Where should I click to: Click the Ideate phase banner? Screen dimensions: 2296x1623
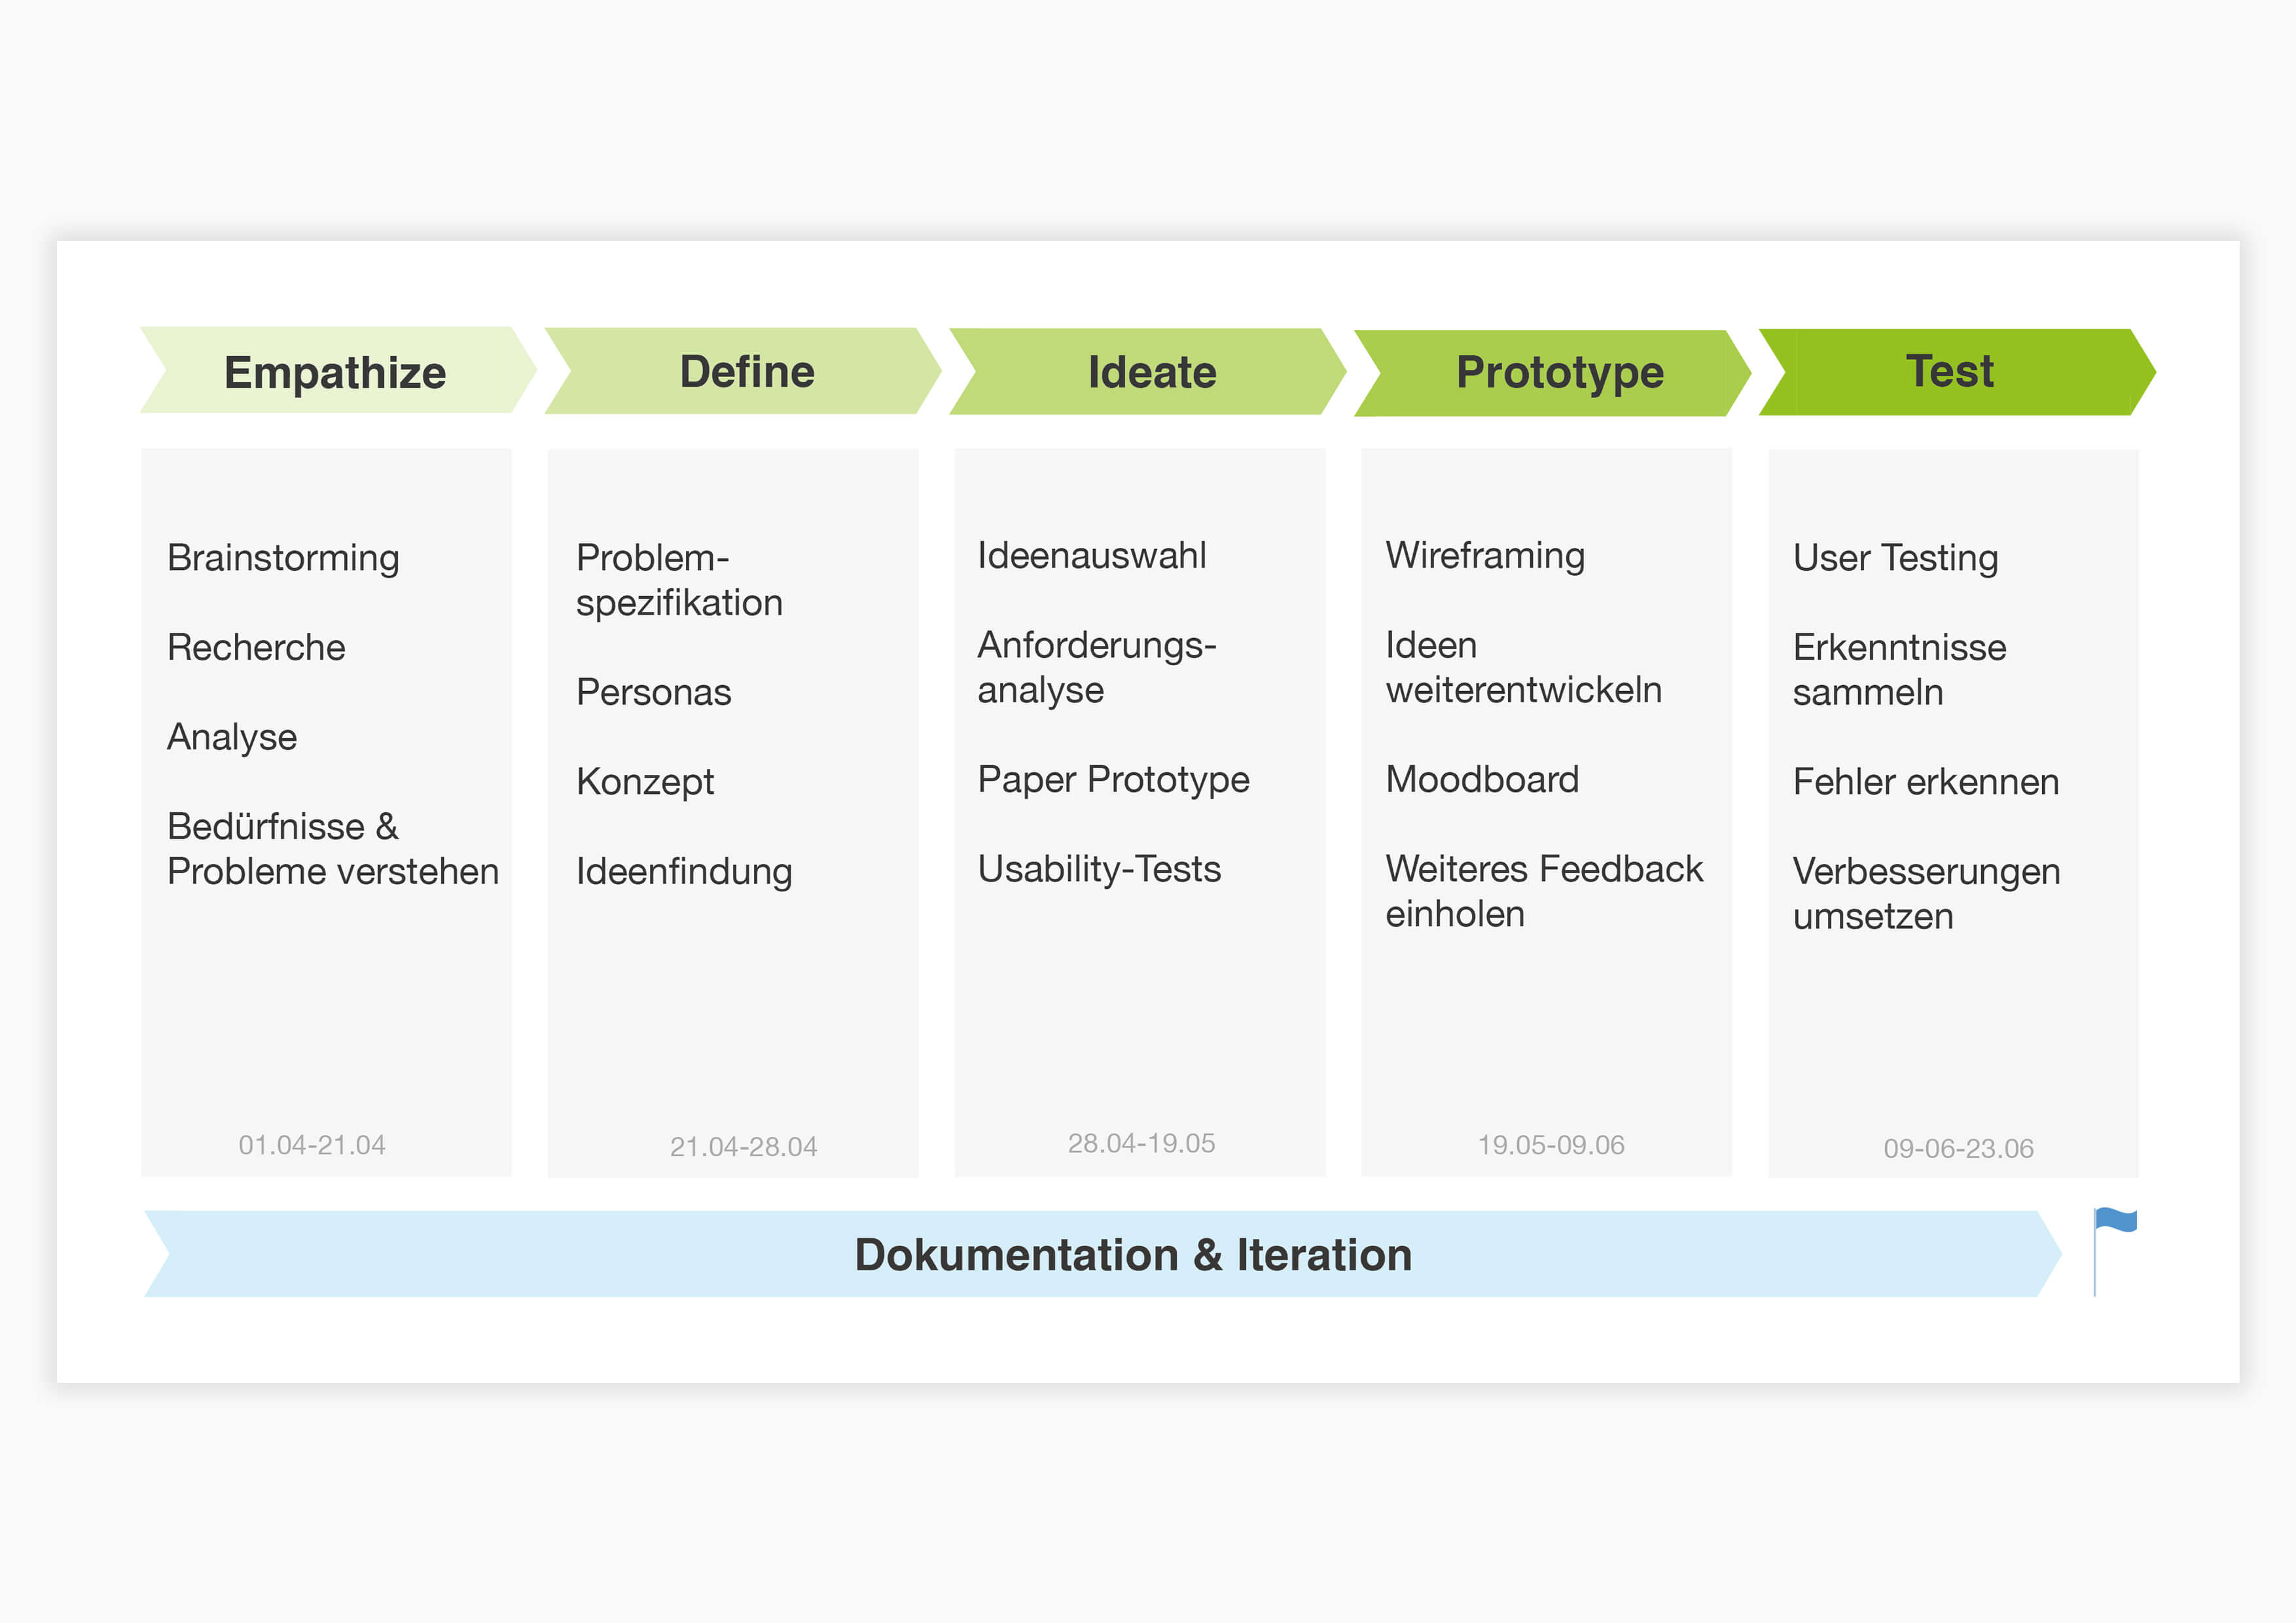(1150, 371)
